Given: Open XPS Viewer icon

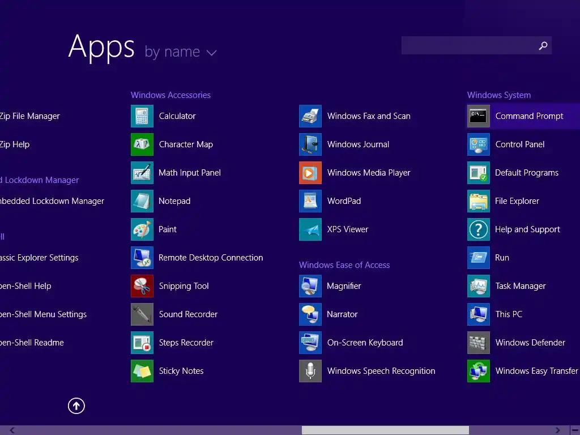Looking at the screenshot, I should click(x=310, y=229).
